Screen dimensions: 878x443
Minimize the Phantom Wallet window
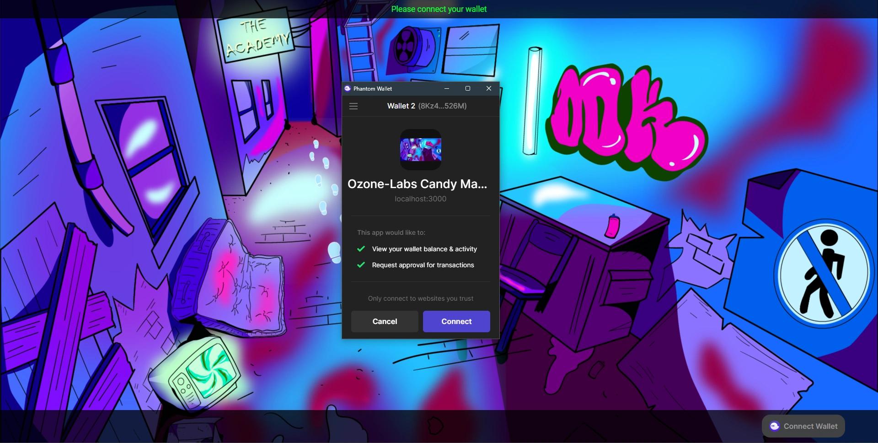447,89
